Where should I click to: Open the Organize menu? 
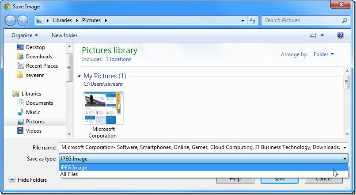coord(25,35)
